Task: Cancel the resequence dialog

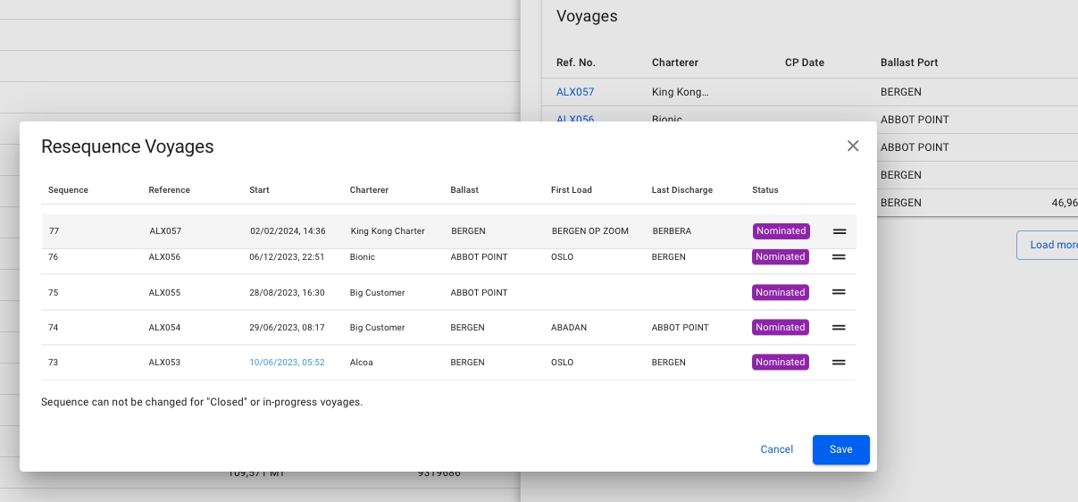Action: [x=776, y=449]
